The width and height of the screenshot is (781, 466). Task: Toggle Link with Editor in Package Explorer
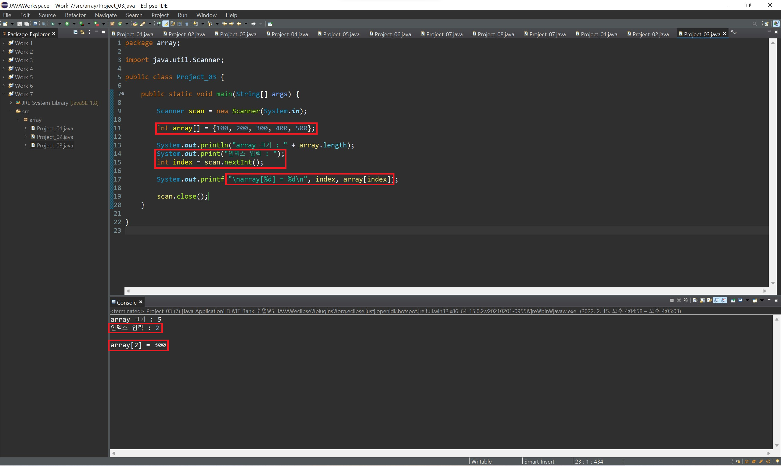click(82, 32)
